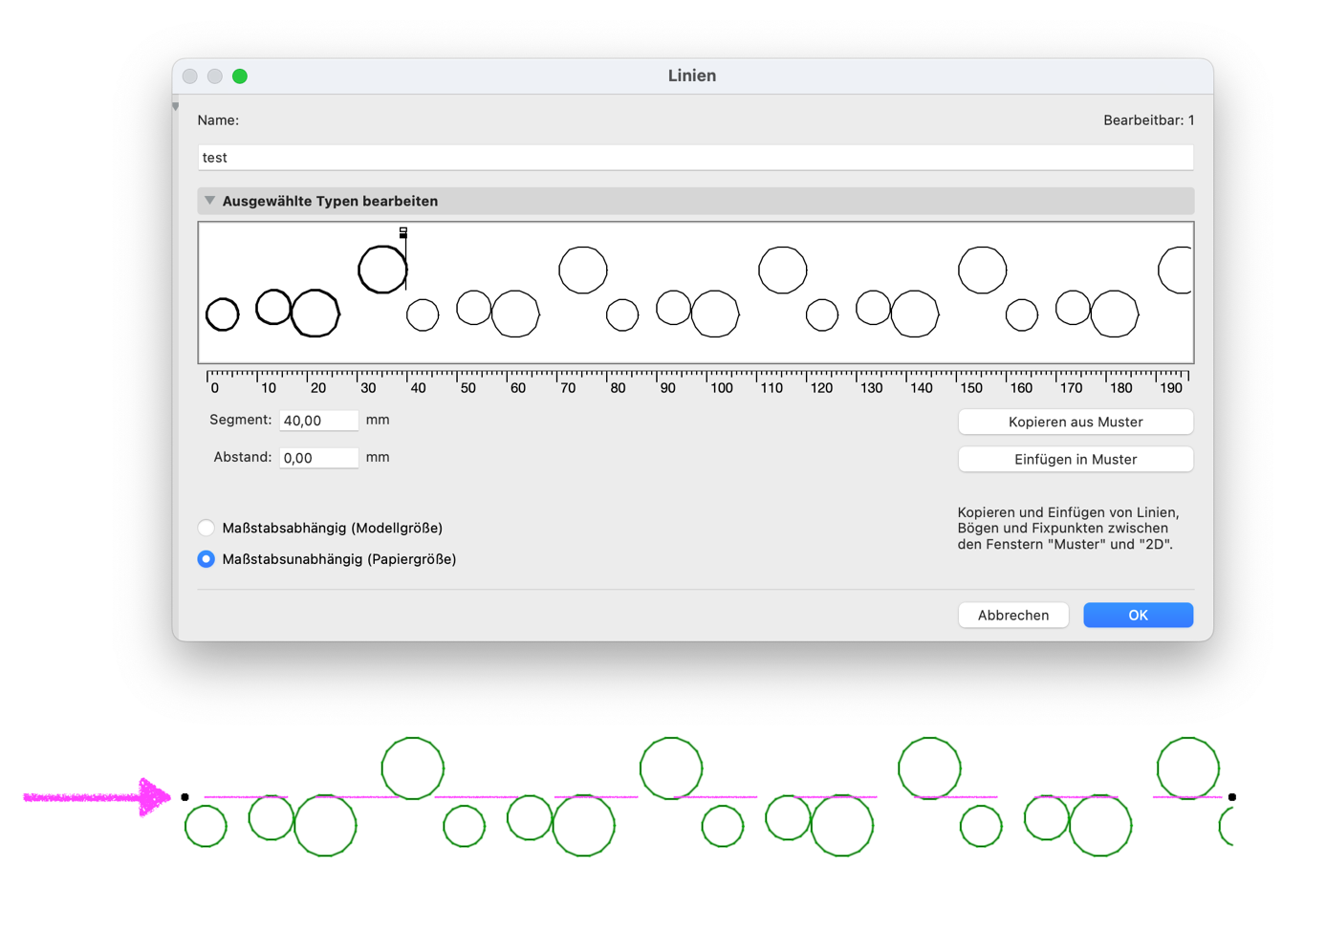Click the Name field containing 'test'

695,158
